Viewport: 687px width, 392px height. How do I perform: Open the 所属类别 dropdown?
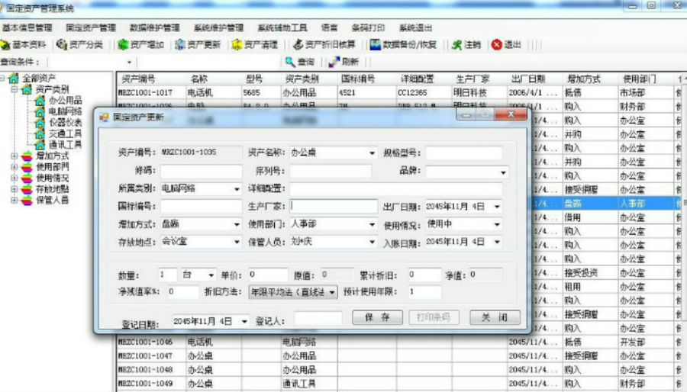tap(237, 189)
